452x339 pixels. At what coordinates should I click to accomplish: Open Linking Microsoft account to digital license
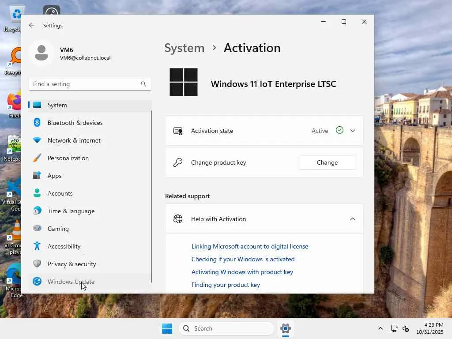pyautogui.click(x=250, y=246)
